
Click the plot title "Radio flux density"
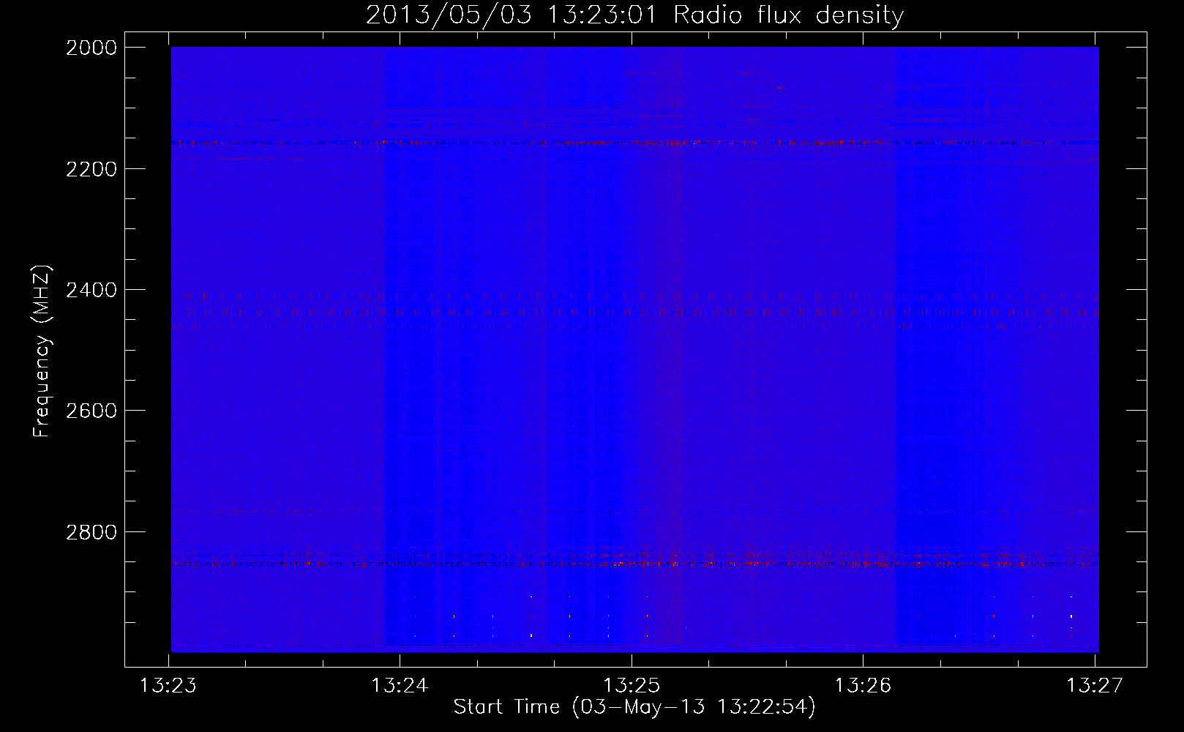pyautogui.click(x=789, y=15)
